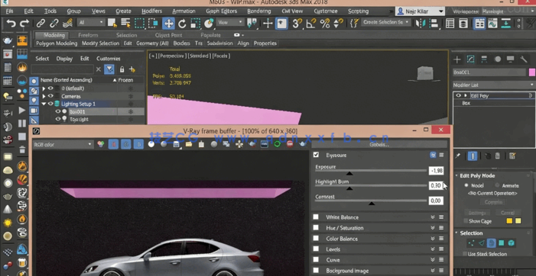Viewport: 536px width, 276px height.
Task: Switch to Modify tab in command panel
Action: (x=470, y=59)
